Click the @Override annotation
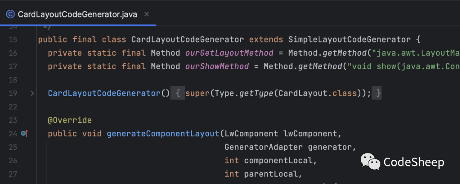This screenshot has width=460, height=184. click(x=70, y=120)
